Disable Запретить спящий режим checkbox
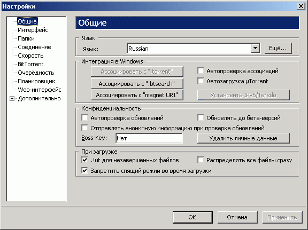308x230 pixels. point(84,170)
